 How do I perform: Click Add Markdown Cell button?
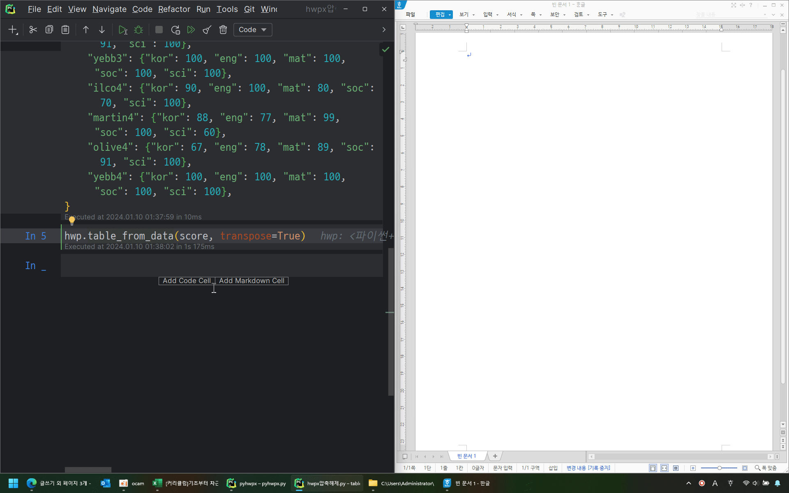[251, 281]
